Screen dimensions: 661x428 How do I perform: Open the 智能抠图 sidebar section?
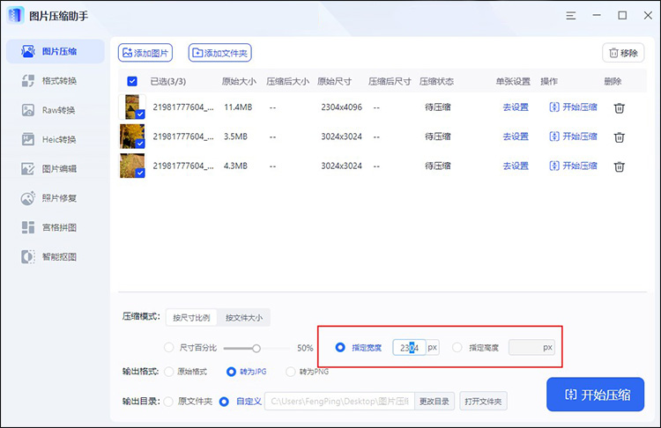[56, 256]
